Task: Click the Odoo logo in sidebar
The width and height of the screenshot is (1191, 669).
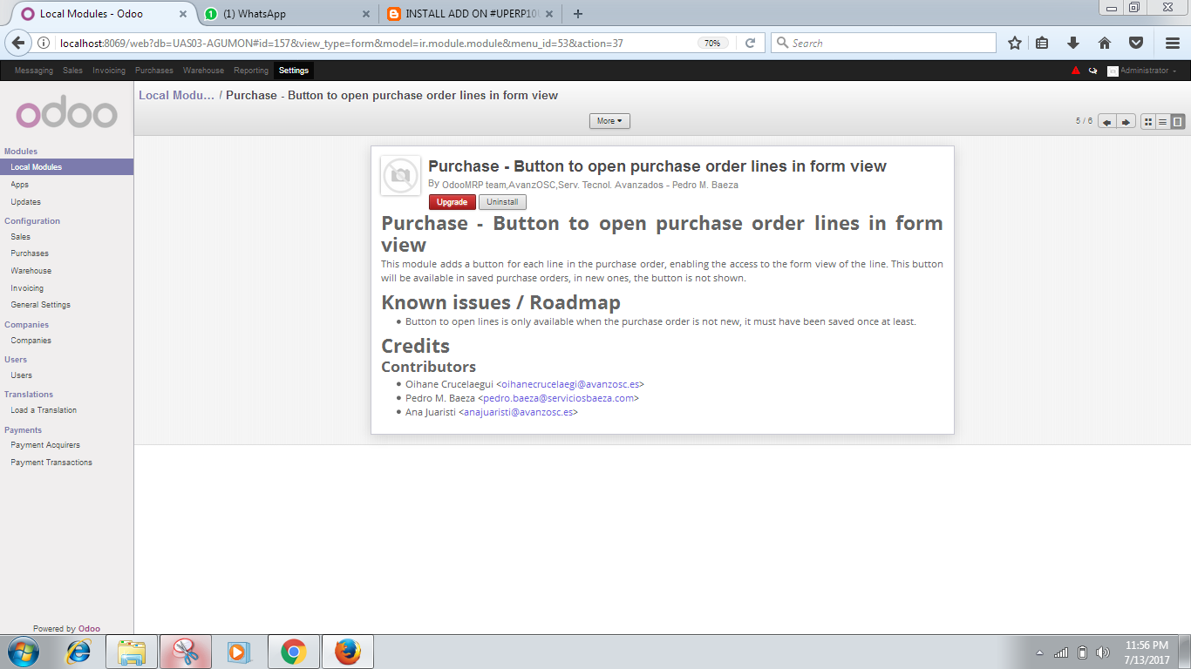Action: [66, 113]
